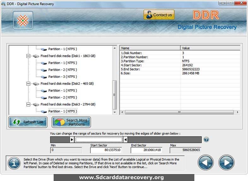248x181 pixels.
Task: Select Partition - 1 under Disk2
Action: pos(63,91)
